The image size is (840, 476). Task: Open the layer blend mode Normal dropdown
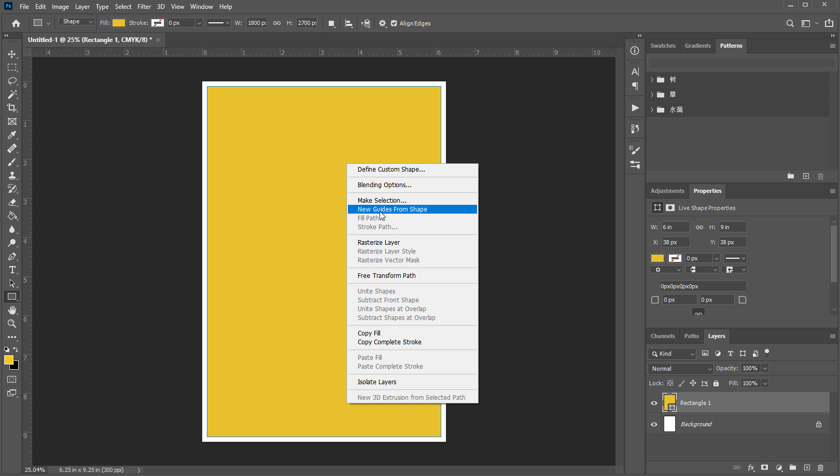pyautogui.click(x=681, y=369)
